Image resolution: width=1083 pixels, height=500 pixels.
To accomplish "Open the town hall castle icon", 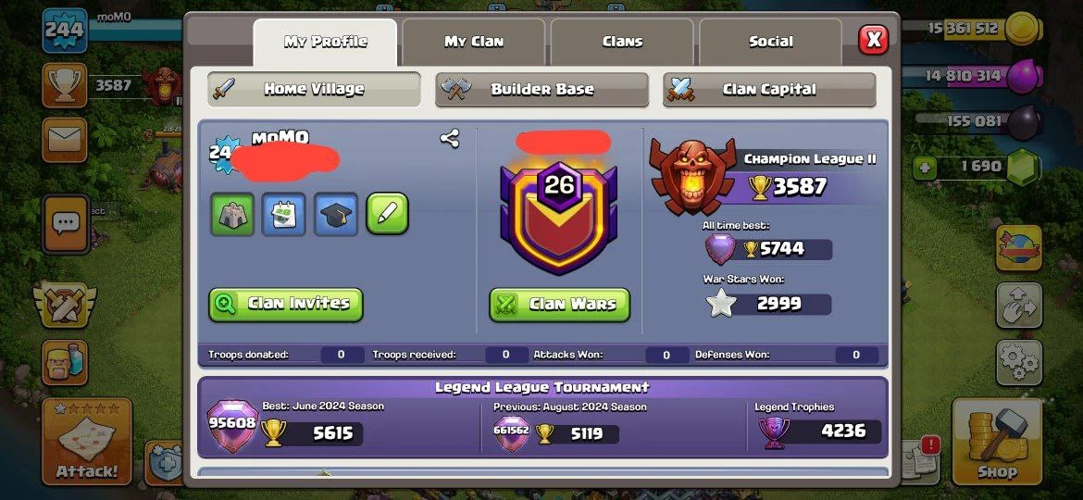I will click(x=232, y=214).
